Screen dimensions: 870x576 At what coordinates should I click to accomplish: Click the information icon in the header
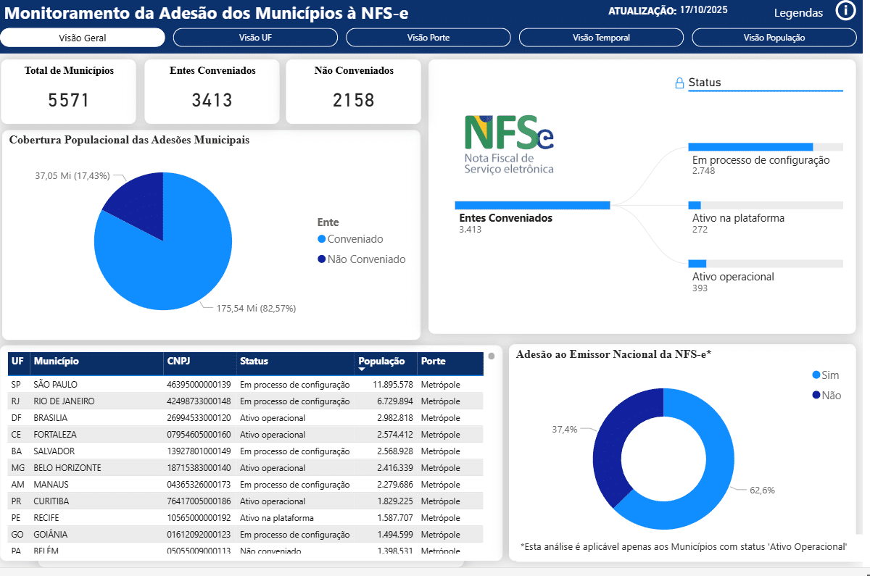(845, 11)
